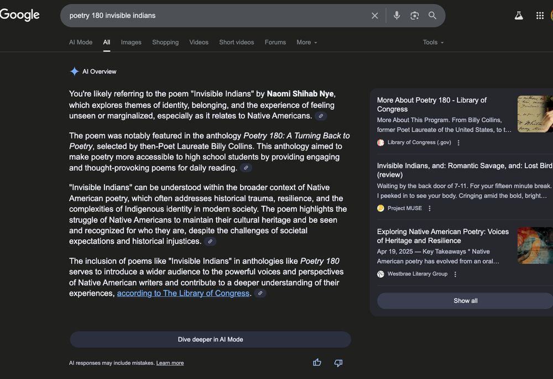The width and height of the screenshot is (553, 379).
Task: Open 'according to The Library of Congress' link
Action: 183,293
